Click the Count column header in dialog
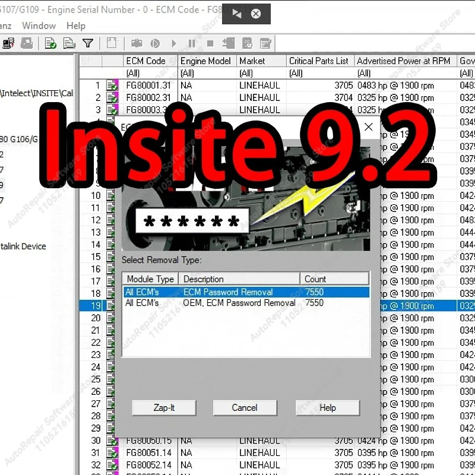Image resolution: width=475 pixels, height=475 pixels. point(334,278)
